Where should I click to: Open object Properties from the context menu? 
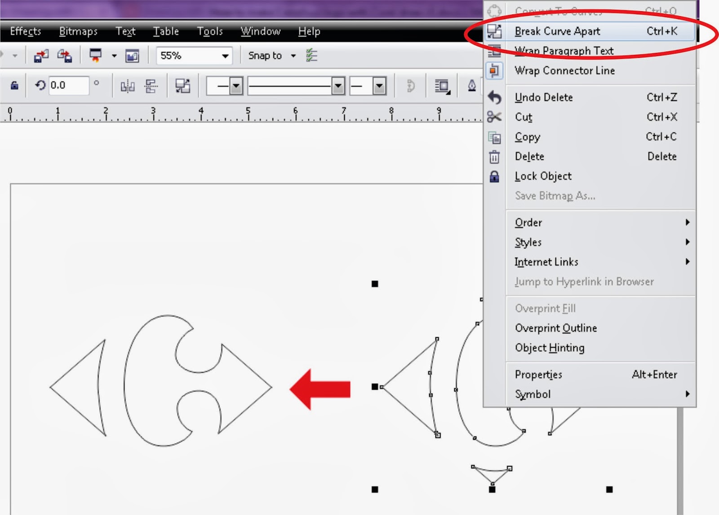[x=538, y=375]
